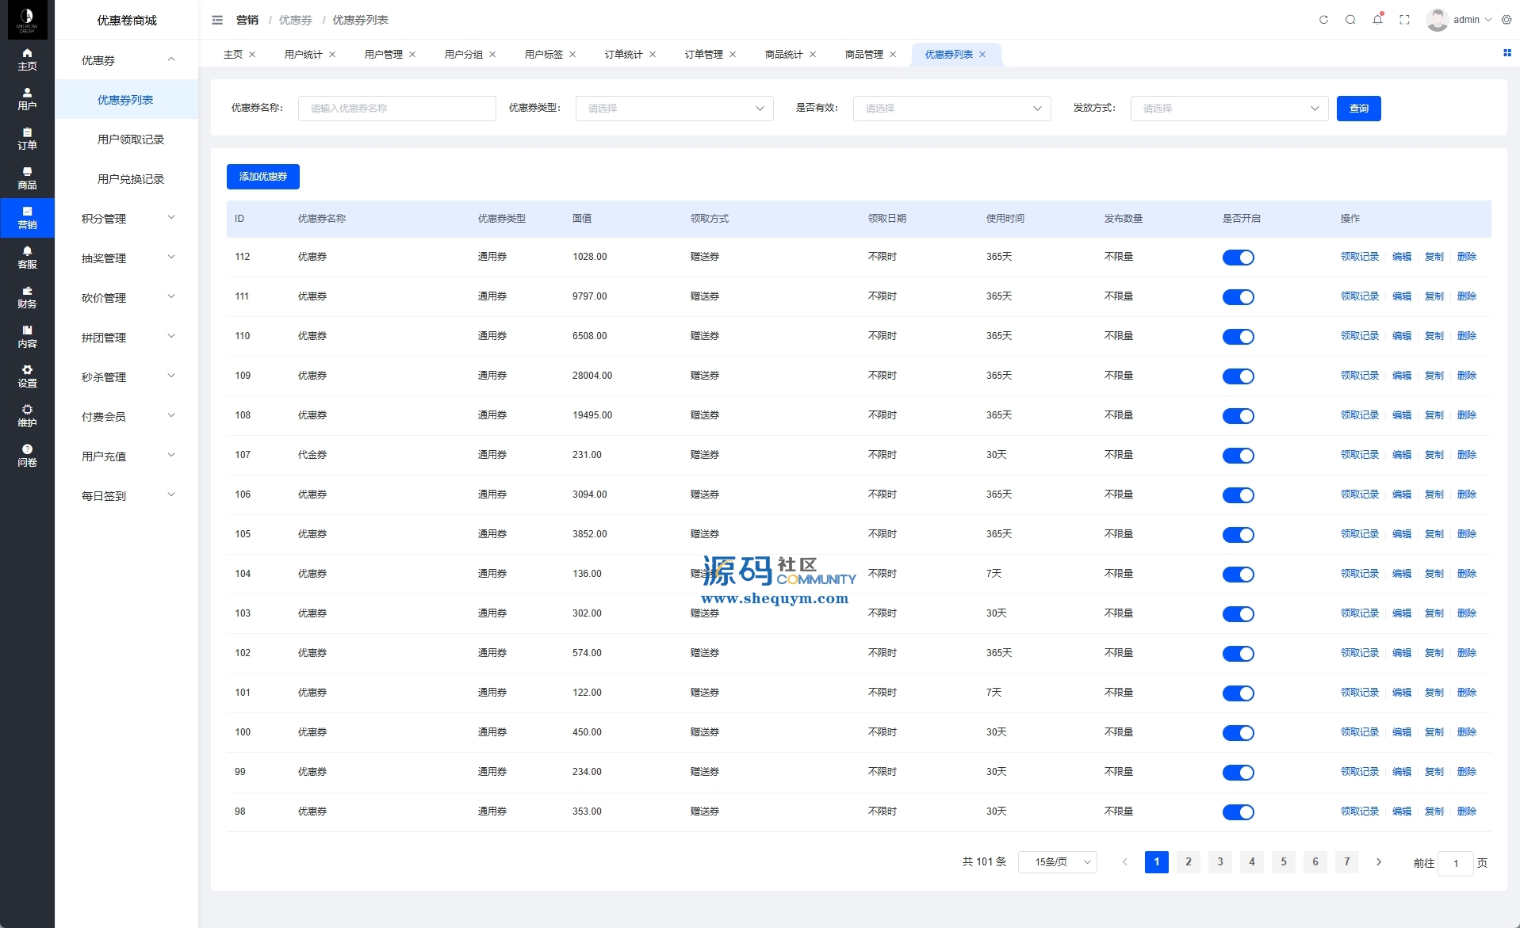Turn off the toggle for coupon 107
The image size is (1520, 928).
[1238, 456]
